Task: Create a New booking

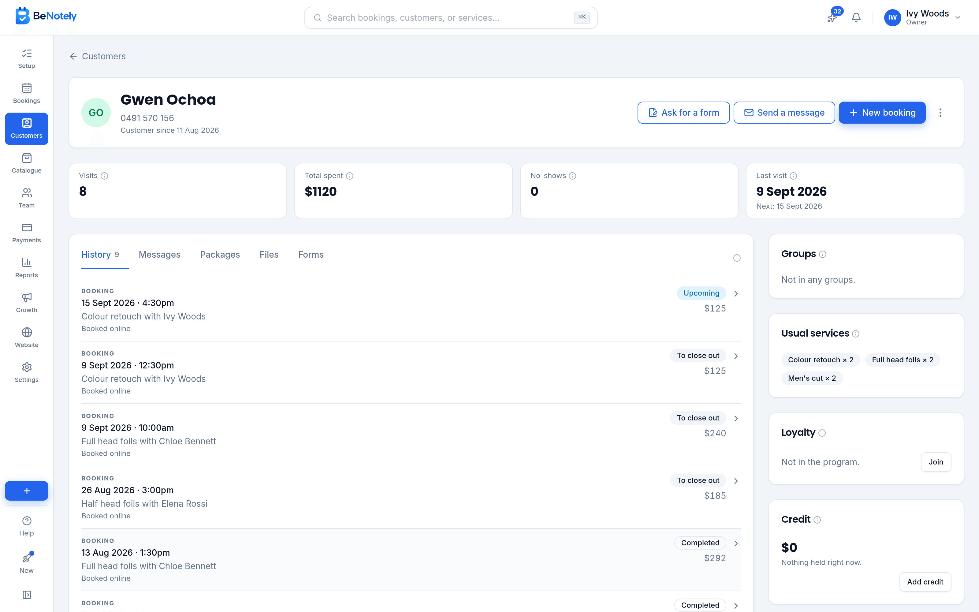Action: (882, 113)
